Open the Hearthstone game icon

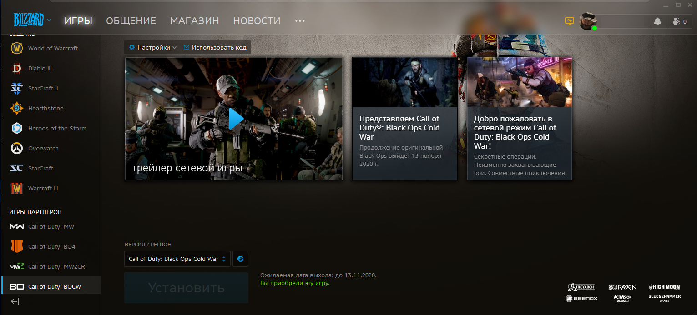point(17,108)
